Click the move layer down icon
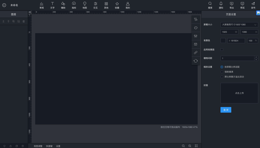260x148 pixels. [x=8, y=21]
